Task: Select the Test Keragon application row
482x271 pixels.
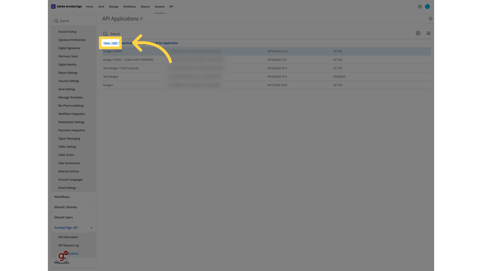Action: [x=267, y=77]
